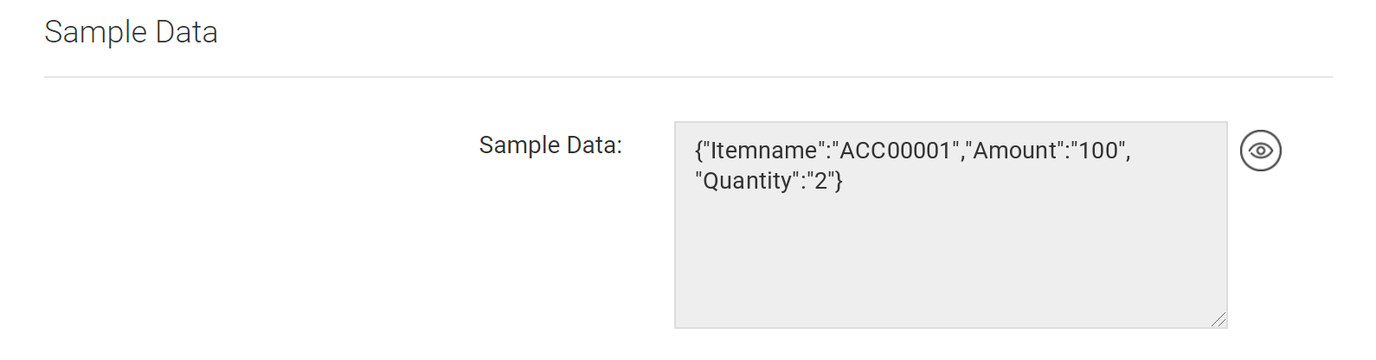The image size is (1376, 360).
Task: Place cursor in the "Itemname" key text
Action: coord(763,151)
